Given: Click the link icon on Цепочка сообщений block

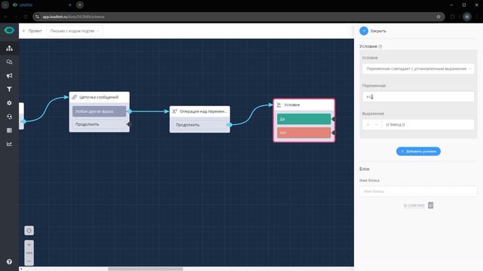Looking at the screenshot, I should 74,97.
